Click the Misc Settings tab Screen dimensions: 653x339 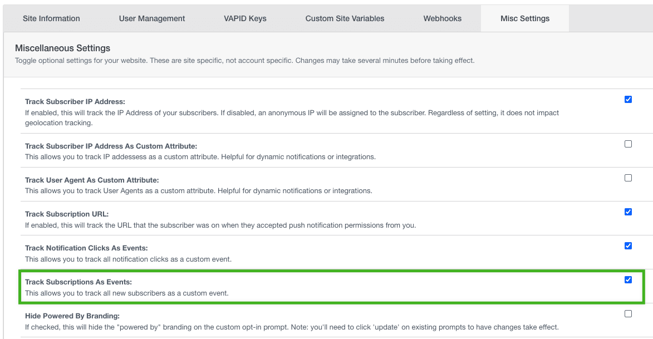click(x=525, y=18)
